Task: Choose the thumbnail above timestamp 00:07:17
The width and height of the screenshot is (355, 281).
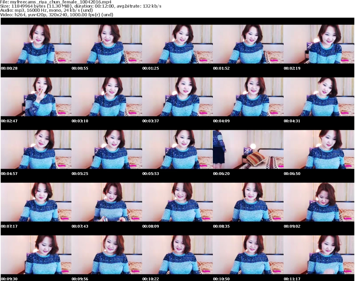Action: pyautogui.click(x=36, y=202)
